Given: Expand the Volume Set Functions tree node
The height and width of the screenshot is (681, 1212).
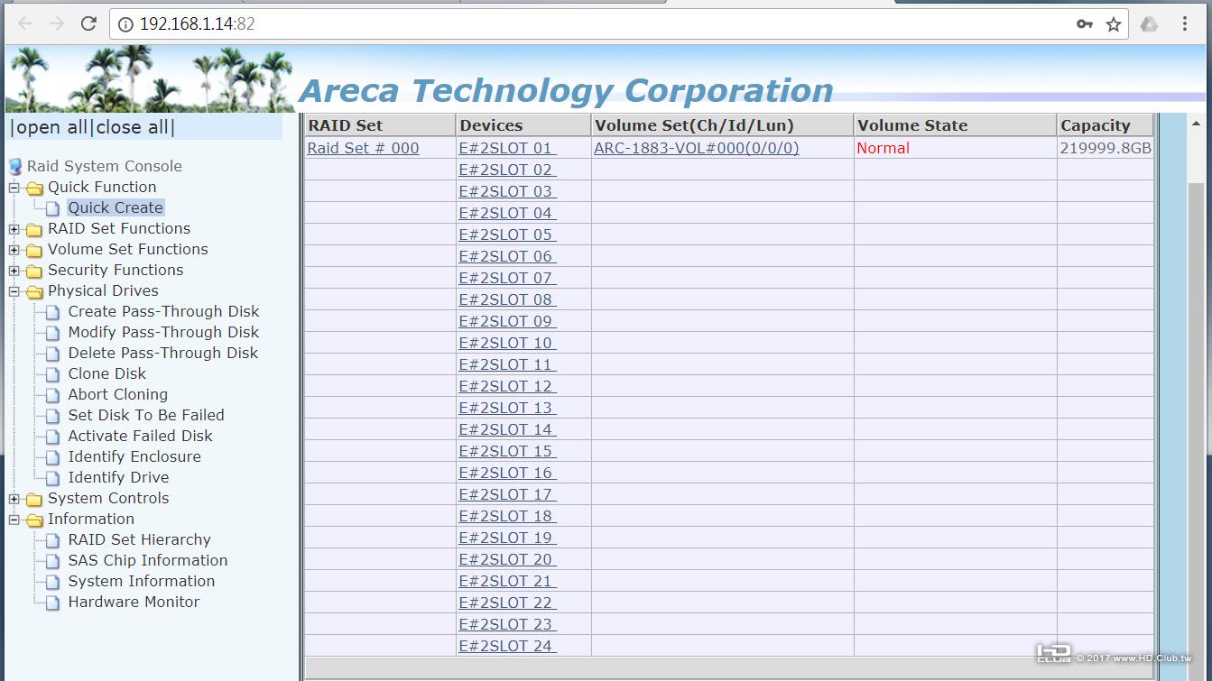Looking at the screenshot, I should (14, 250).
